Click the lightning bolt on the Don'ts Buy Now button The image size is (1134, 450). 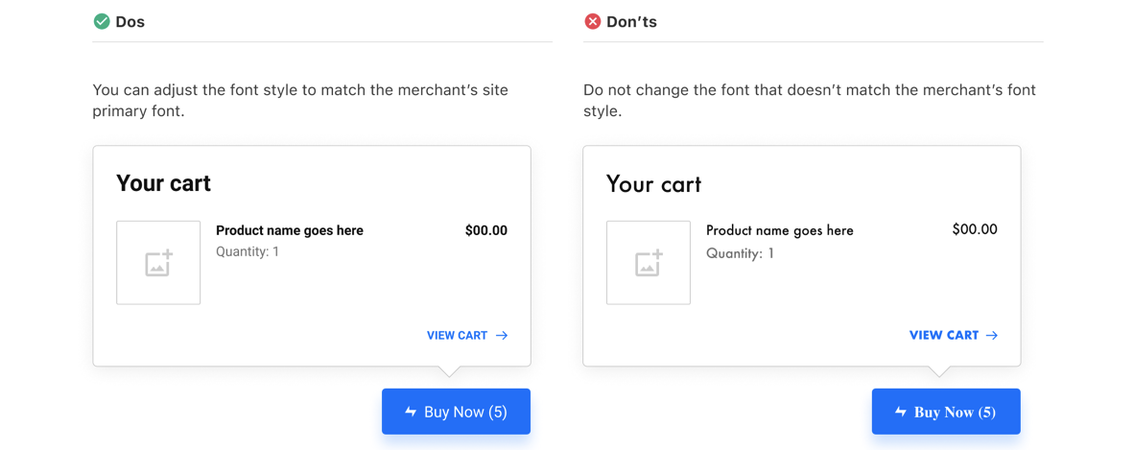901,412
